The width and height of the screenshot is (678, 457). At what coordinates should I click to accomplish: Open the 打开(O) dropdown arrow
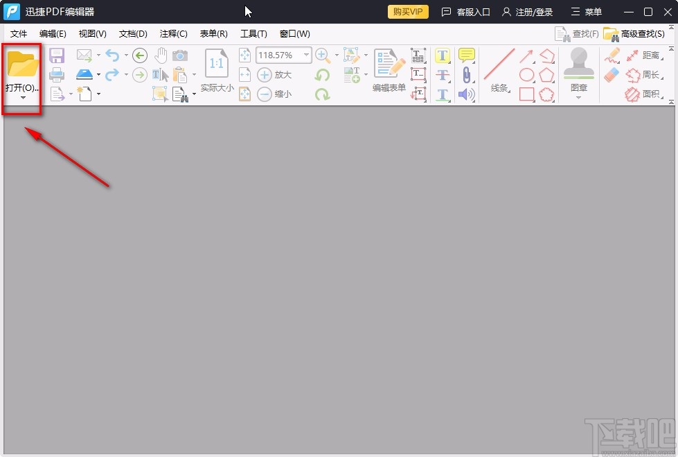coord(21,96)
